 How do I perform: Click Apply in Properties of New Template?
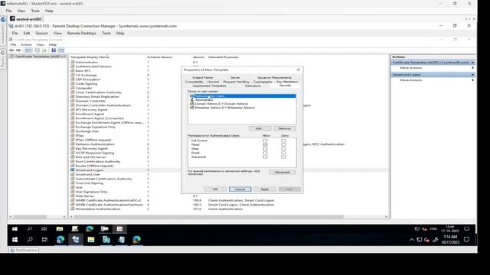(x=264, y=189)
